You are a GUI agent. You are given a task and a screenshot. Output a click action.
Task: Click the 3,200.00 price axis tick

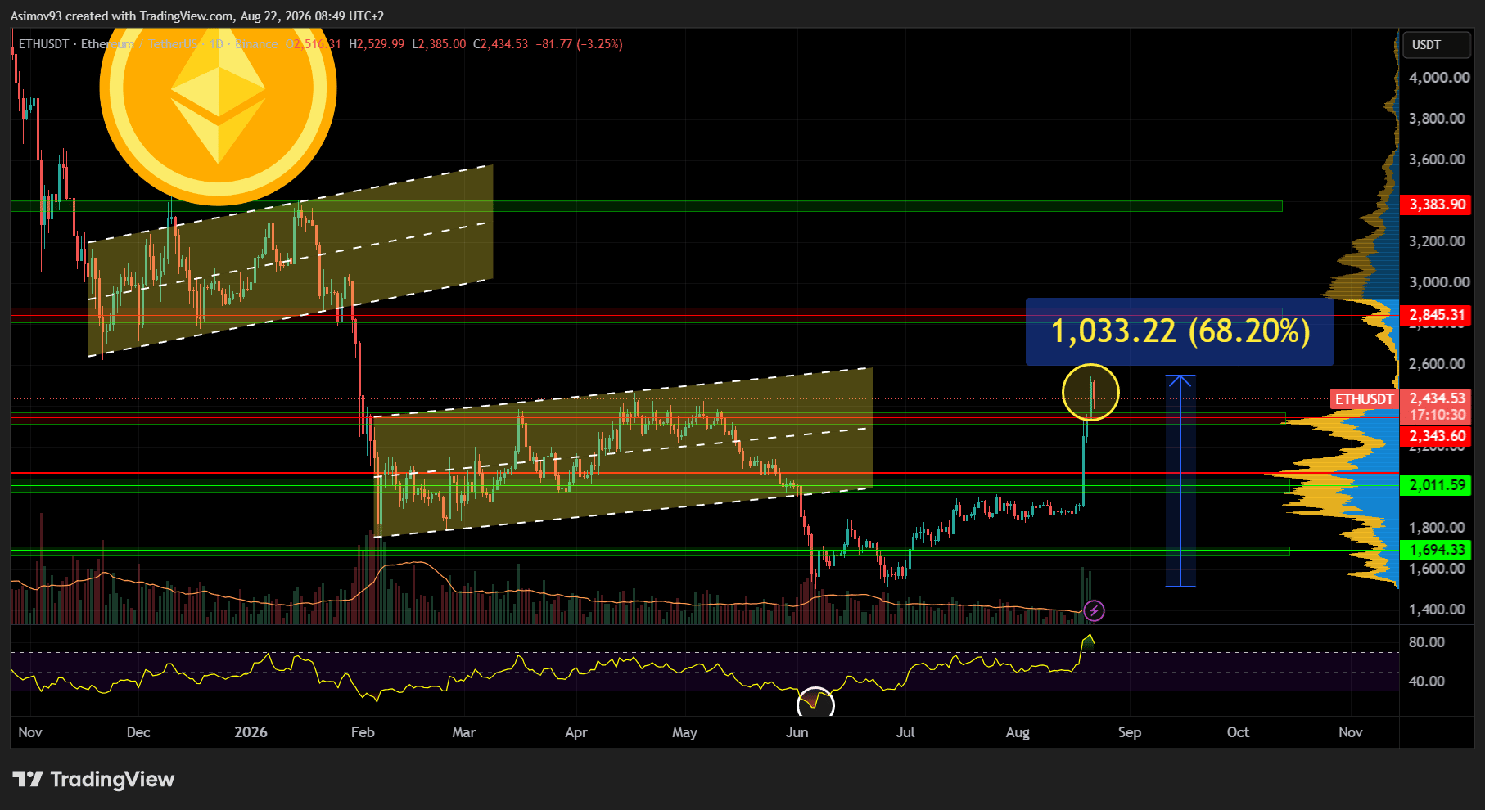point(1437,241)
